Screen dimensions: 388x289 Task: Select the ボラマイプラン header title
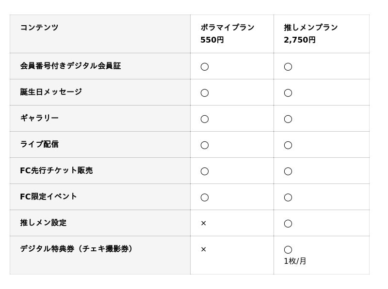[227, 28]
